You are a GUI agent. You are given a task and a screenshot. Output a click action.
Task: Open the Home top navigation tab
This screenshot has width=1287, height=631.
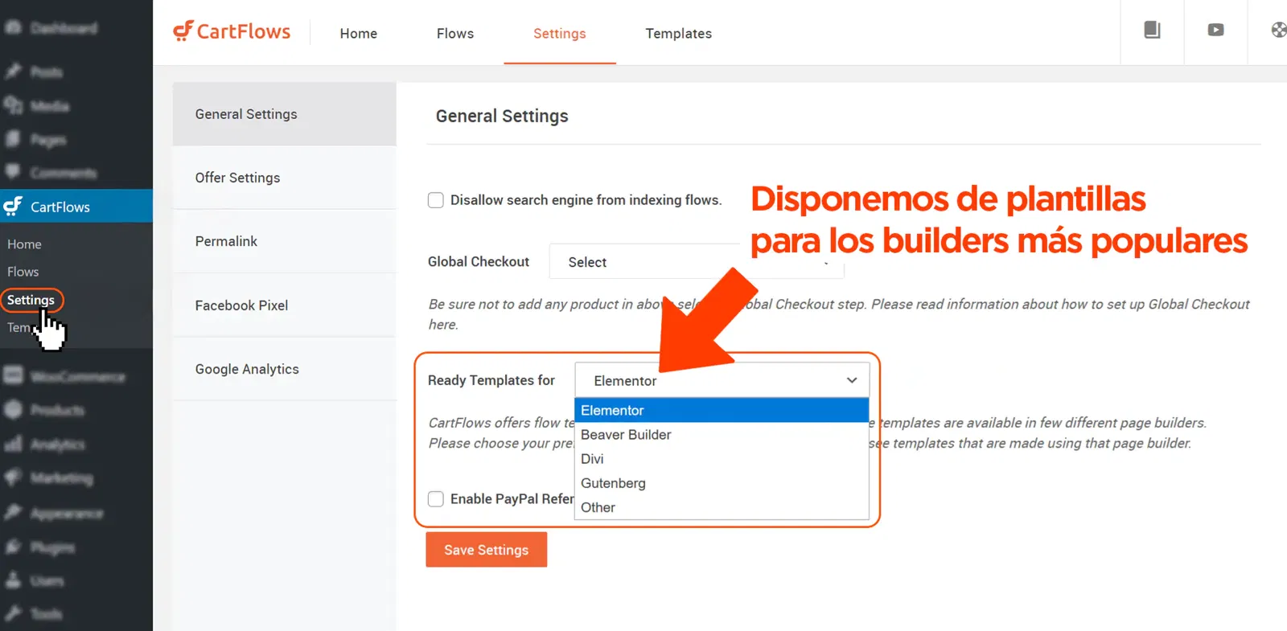pos(358,34)
